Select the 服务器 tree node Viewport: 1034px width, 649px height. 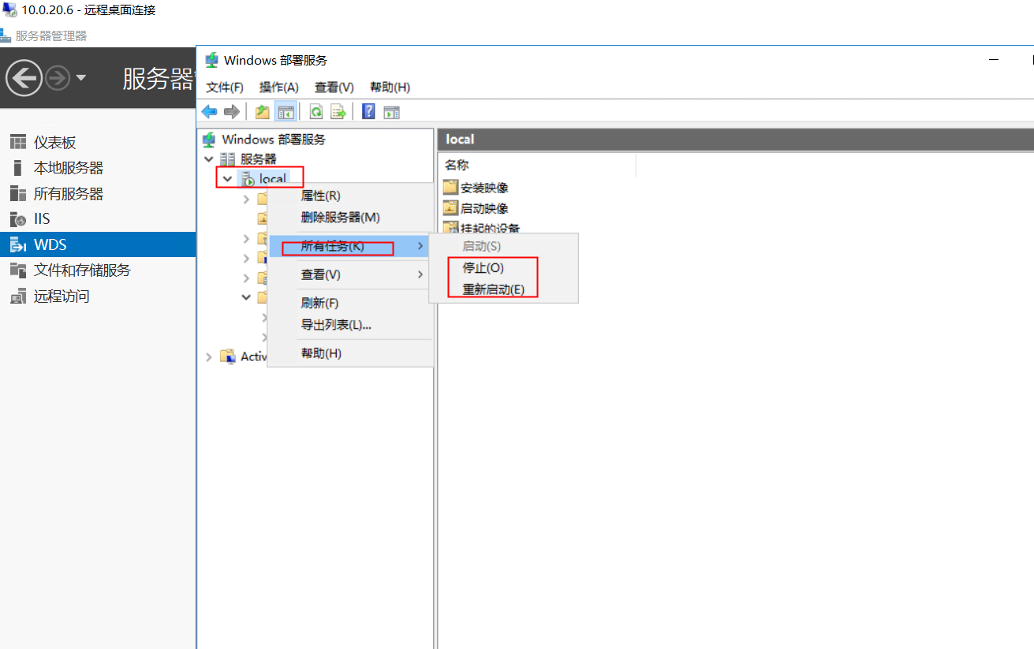tap(258, 159)
